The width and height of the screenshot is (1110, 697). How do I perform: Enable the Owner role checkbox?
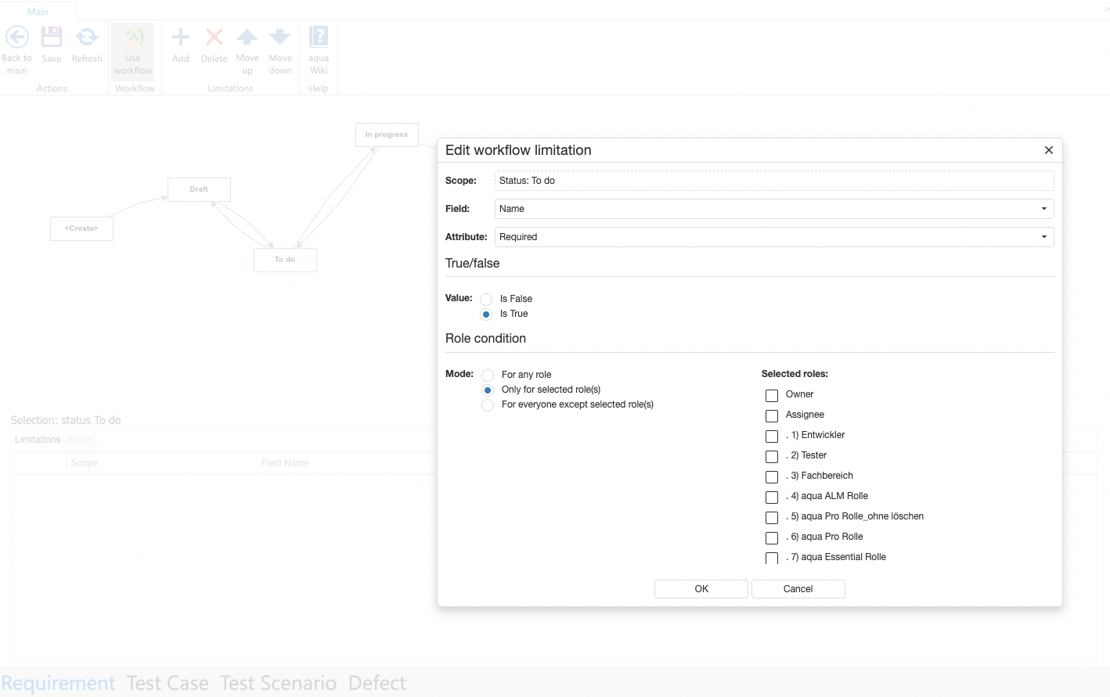(x=771, y=395)
